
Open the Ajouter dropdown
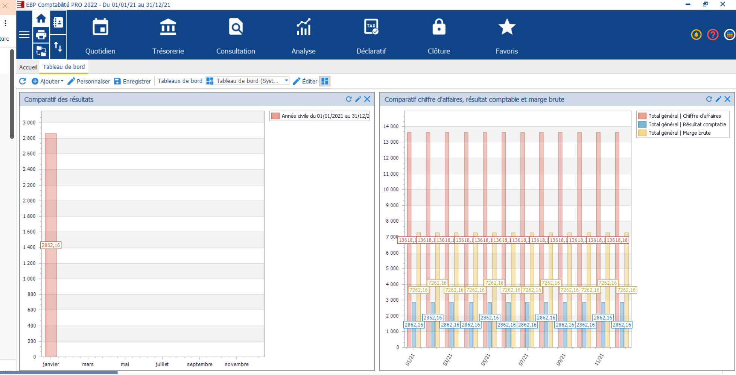point(47,81)
